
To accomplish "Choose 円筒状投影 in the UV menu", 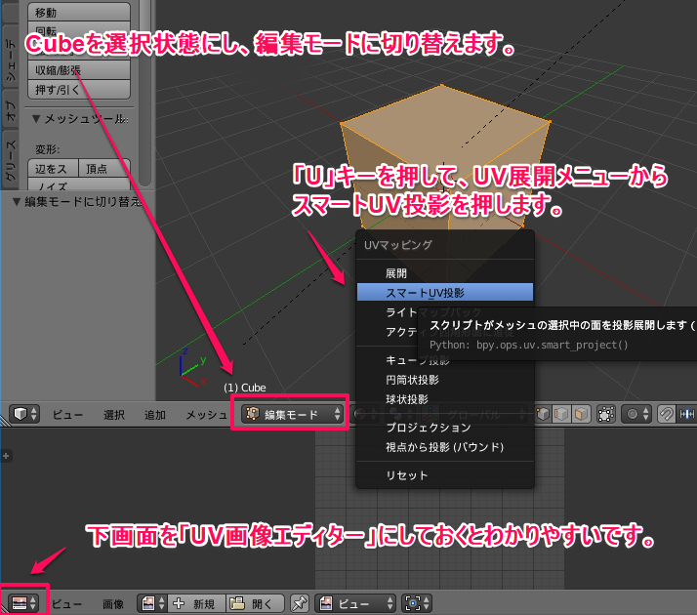I will tap(445, 380).
